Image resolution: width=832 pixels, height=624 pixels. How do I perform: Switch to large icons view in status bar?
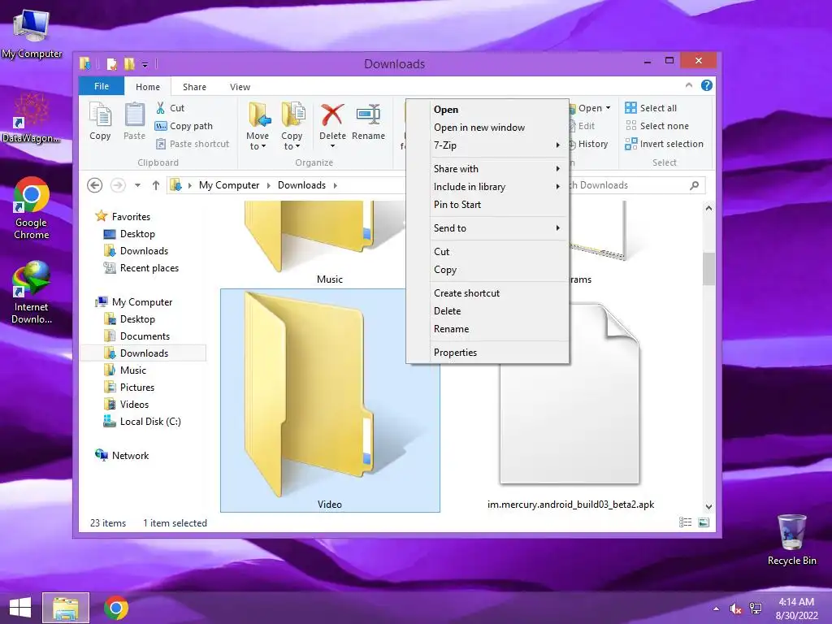[x=704, y=522]
